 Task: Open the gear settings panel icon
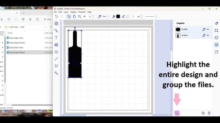click(x=216, y=37)
